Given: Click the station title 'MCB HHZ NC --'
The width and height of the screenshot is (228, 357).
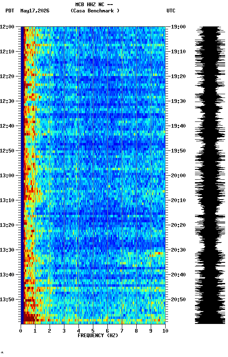Looking at the screenshot, I should pyautogui.click(x=94, y=5).
